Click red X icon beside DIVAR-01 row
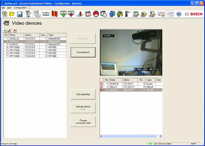 [x=102, y=83]
